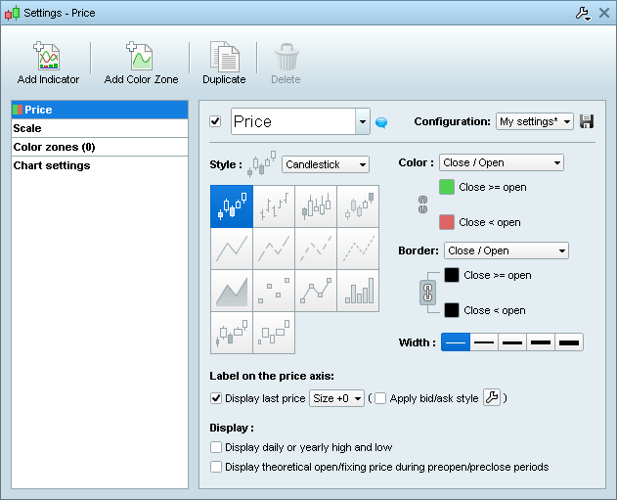This screenshot has height=500, width=617.
Task: Enable Apply bid/ask style checkbox
Action: tap(380, 398)
